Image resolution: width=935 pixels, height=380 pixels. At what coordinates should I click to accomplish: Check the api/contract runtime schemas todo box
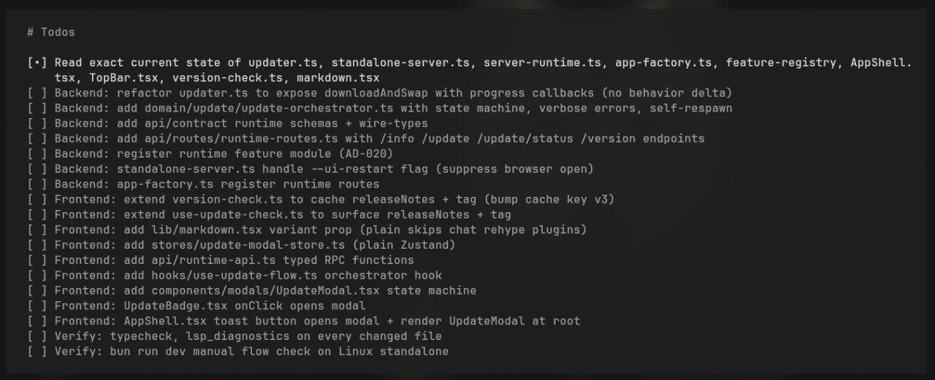(x=37, y=123)
